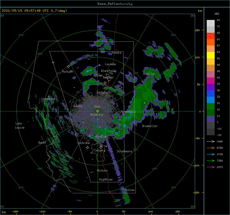Click the Lacombe city label
The image size is (230, 215).
(110, 64)
